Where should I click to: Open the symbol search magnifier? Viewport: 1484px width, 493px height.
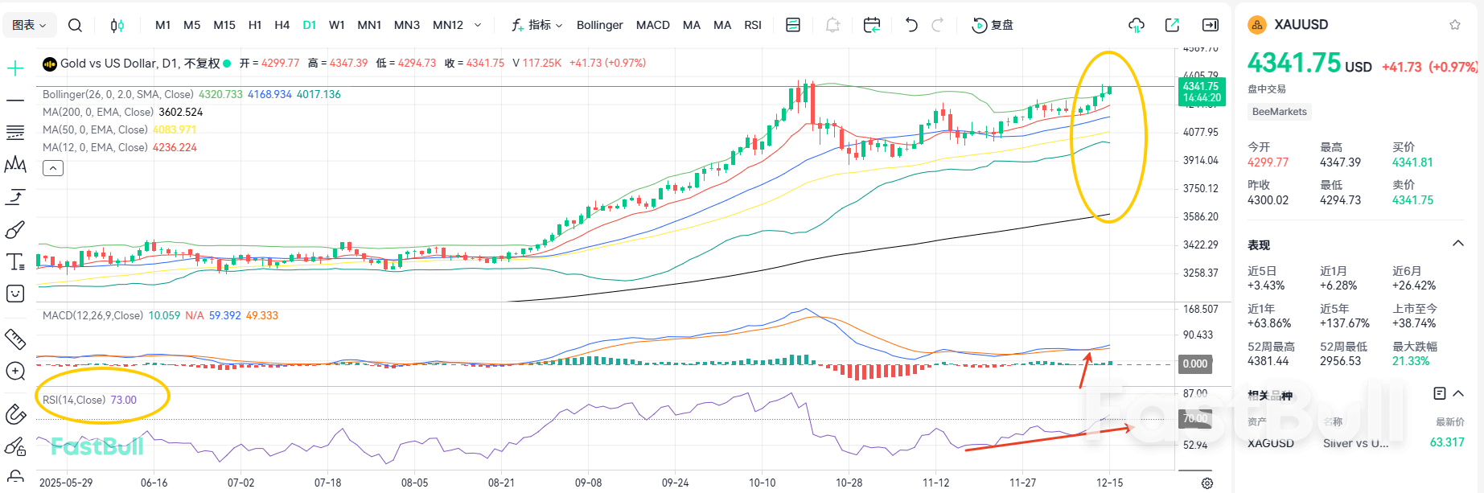coord(75,25)
